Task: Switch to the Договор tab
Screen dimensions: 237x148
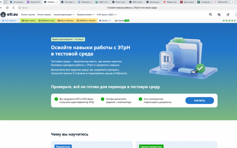Action: tap(153, 2)
